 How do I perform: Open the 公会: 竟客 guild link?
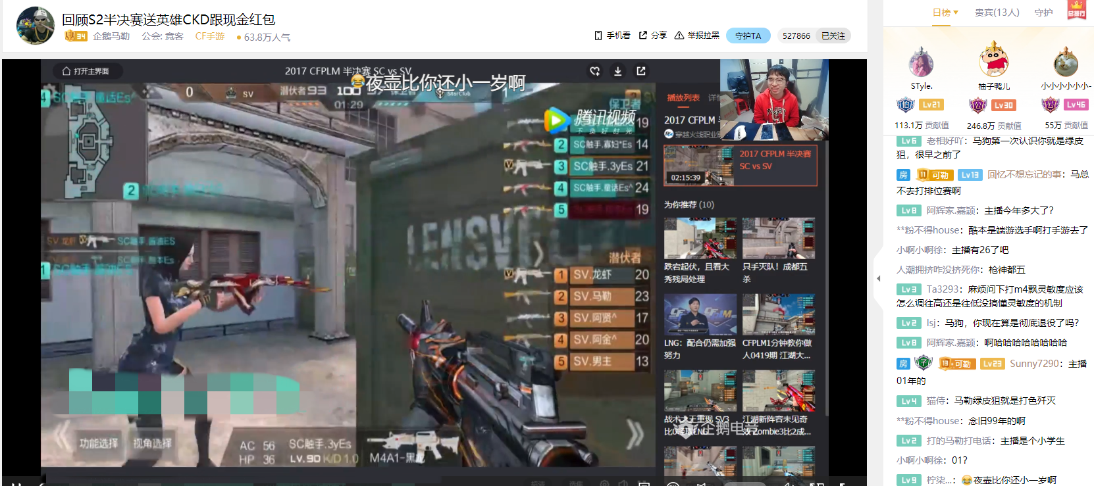click(163, 36)
